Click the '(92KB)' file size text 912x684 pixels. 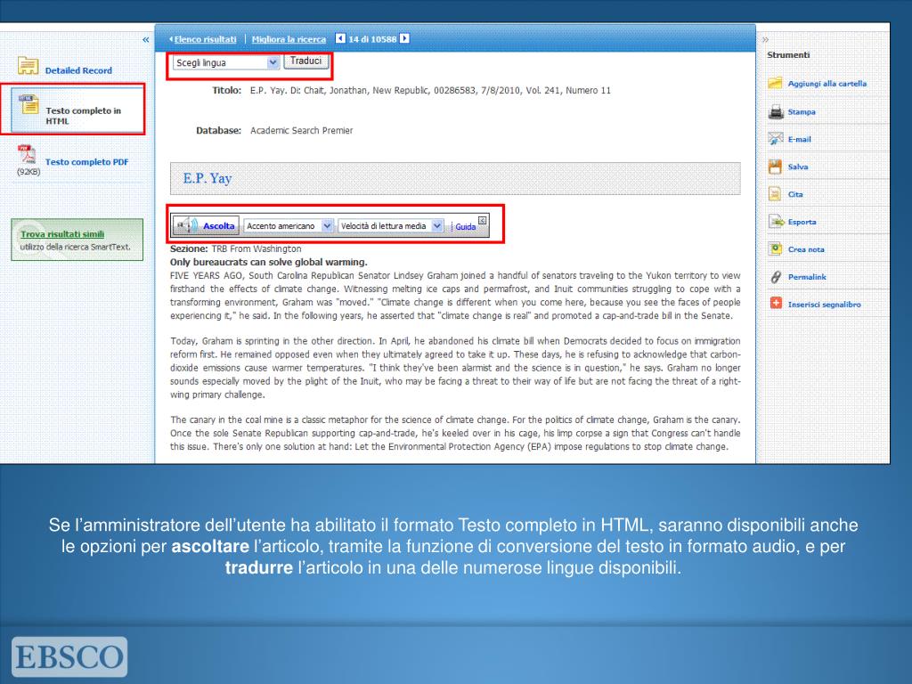[x=28, y=172]
